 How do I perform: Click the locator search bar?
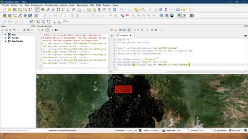(25, 131)
